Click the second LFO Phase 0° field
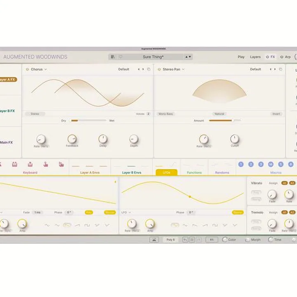The width and height of the screenshot is (297, 297). 191,212
